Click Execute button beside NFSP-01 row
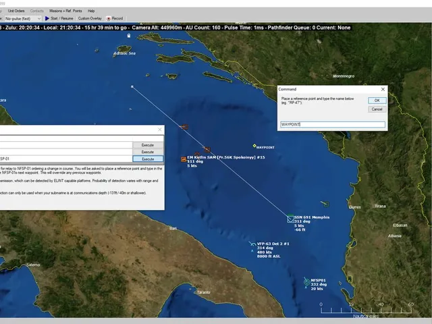The height and width of the screenshot is (324, 432). coord(148,159)
